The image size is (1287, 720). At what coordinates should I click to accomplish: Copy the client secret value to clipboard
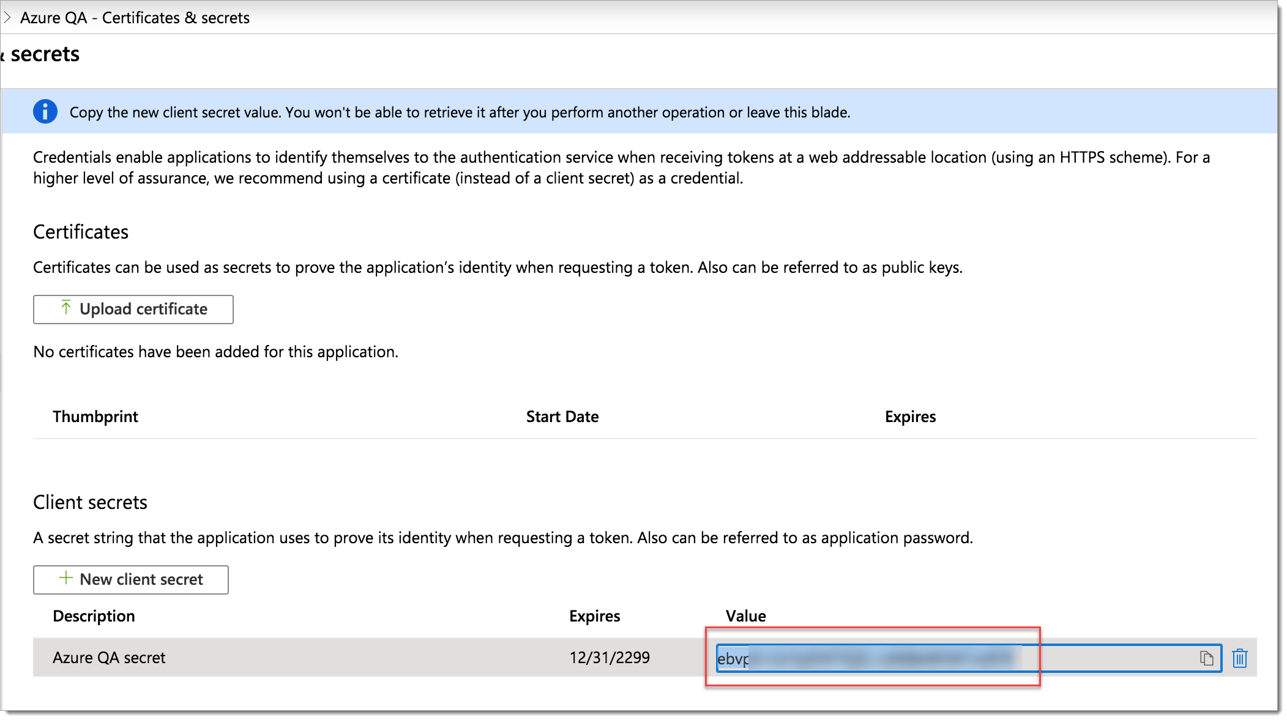coord(1206,658)
